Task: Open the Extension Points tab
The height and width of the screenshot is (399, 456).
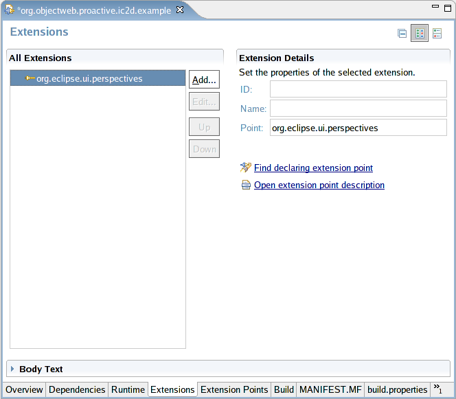Action: tap(234, 389)
